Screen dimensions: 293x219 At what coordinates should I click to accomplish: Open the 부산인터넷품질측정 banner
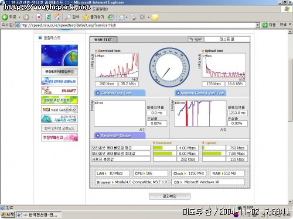pos(59,72)
